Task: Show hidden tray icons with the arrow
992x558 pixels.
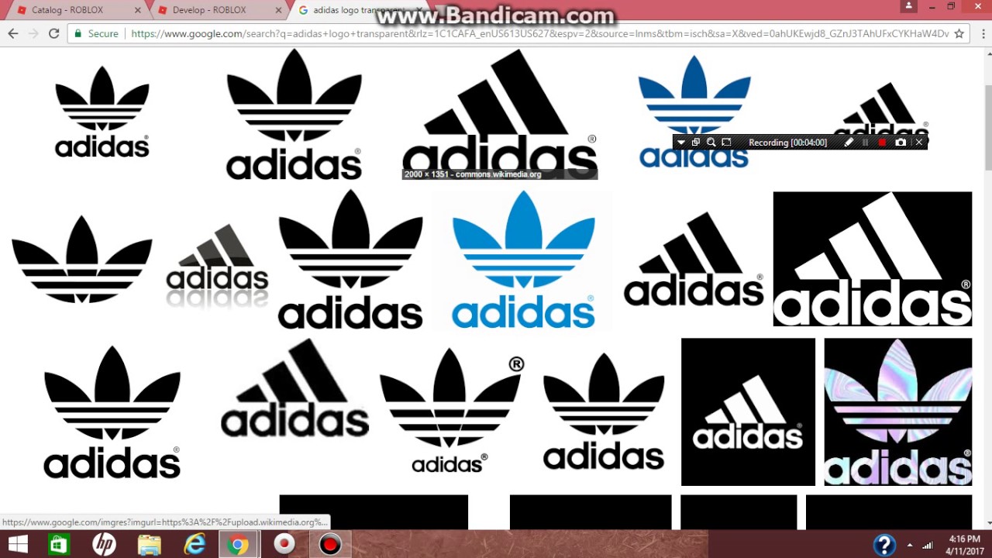Action: click(909, 545)
